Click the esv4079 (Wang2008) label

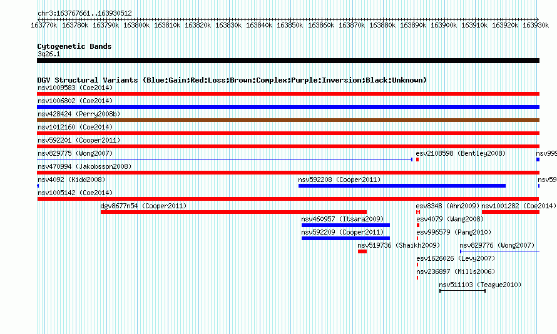click(x=450, y=219)
